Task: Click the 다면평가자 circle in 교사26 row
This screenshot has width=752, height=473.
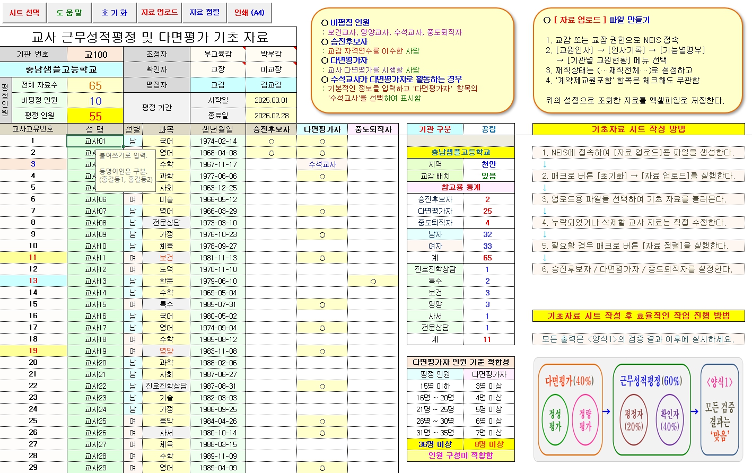Action: [322, 433]
